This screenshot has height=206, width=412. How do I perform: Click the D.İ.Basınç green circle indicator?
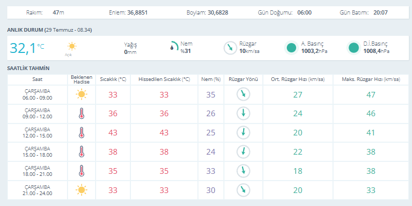click(354, 48)
